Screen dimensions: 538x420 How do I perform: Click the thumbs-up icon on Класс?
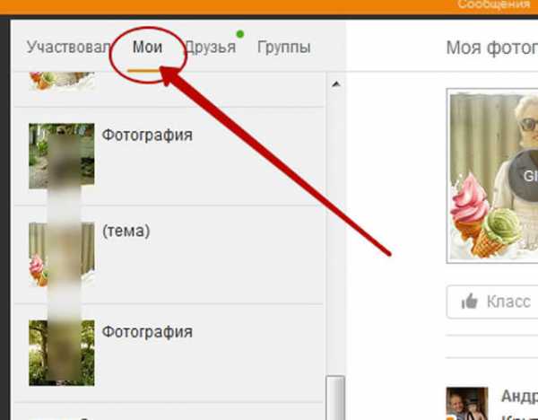coord(469,302)
